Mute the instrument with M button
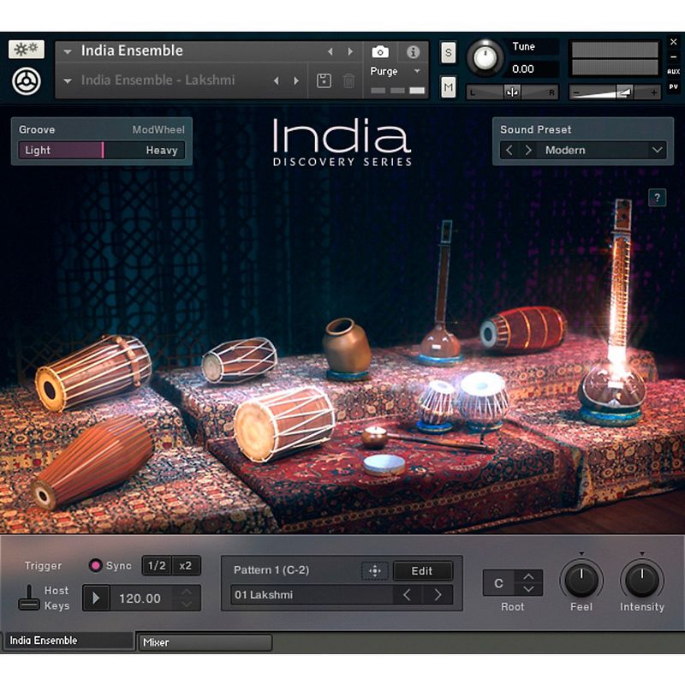 coord(449,86)
